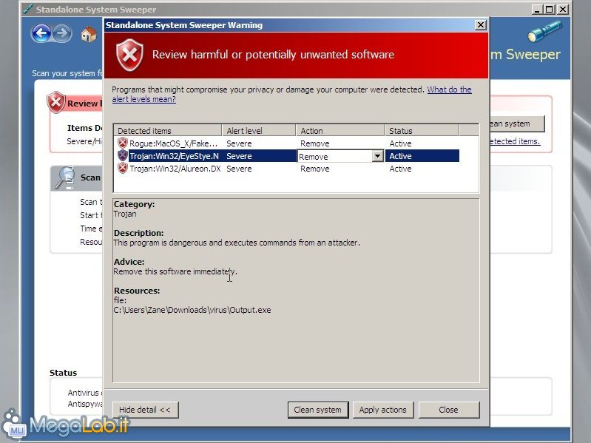This screenshot has height=443, width=591.
Task: Select the Trojan:Win32/Alureon.DX entry
Action: pyautogui.click(x=175, y=169)
